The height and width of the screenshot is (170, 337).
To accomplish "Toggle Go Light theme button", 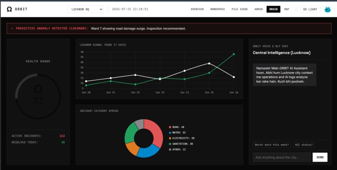I will click(x=310, y=9).
